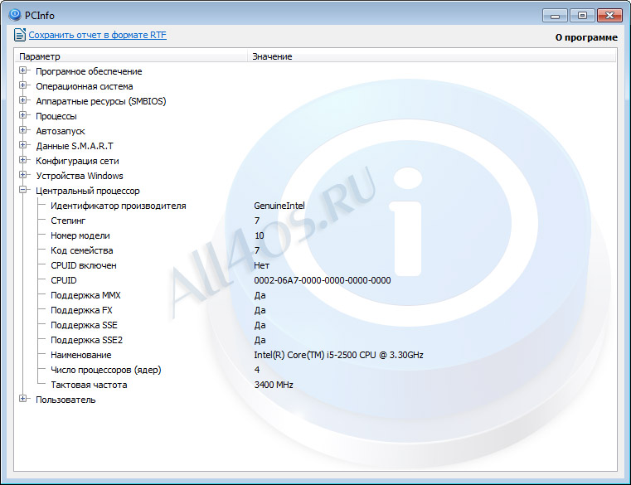Image resolution: width=631 pixels, height=485 pixels.
Task: Expand the 'Автозапуск' tree node
Action: tap(23, 130)
